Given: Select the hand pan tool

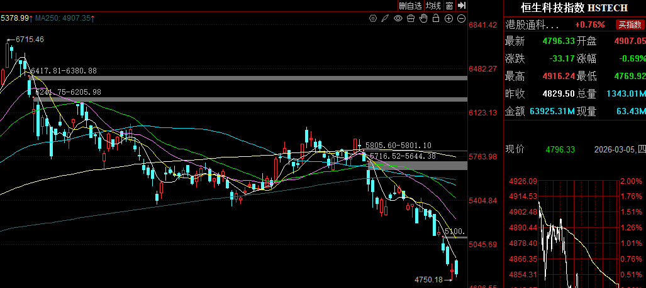Looking at the screenshot, I should (x=423, y=18).
